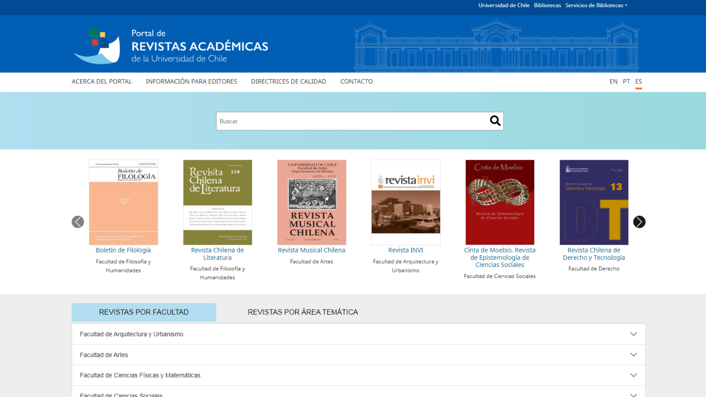Click the search magnifier icon
Image resolution: width=706 pixels, height=397 pixels.
pos(495,121)
